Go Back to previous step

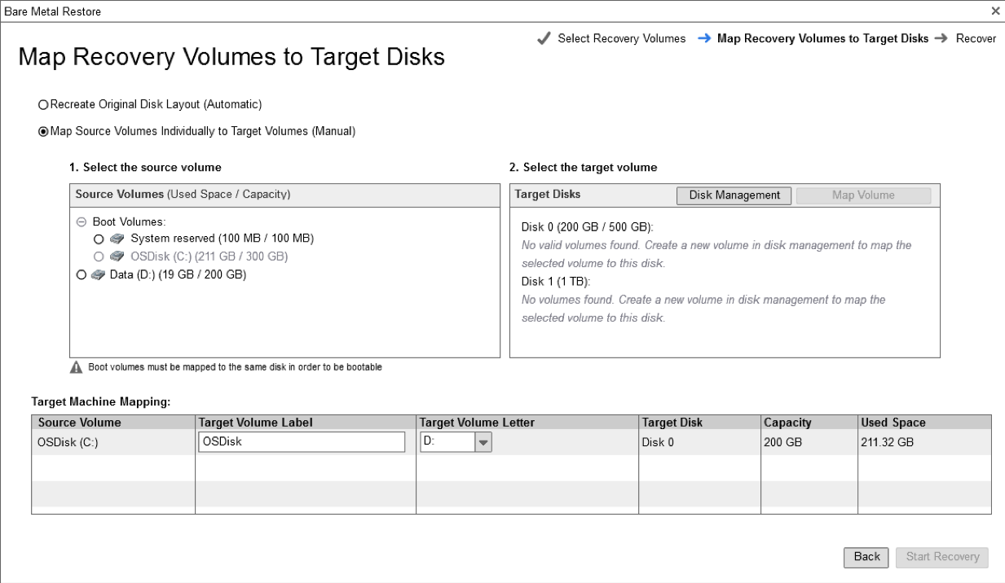866,557
